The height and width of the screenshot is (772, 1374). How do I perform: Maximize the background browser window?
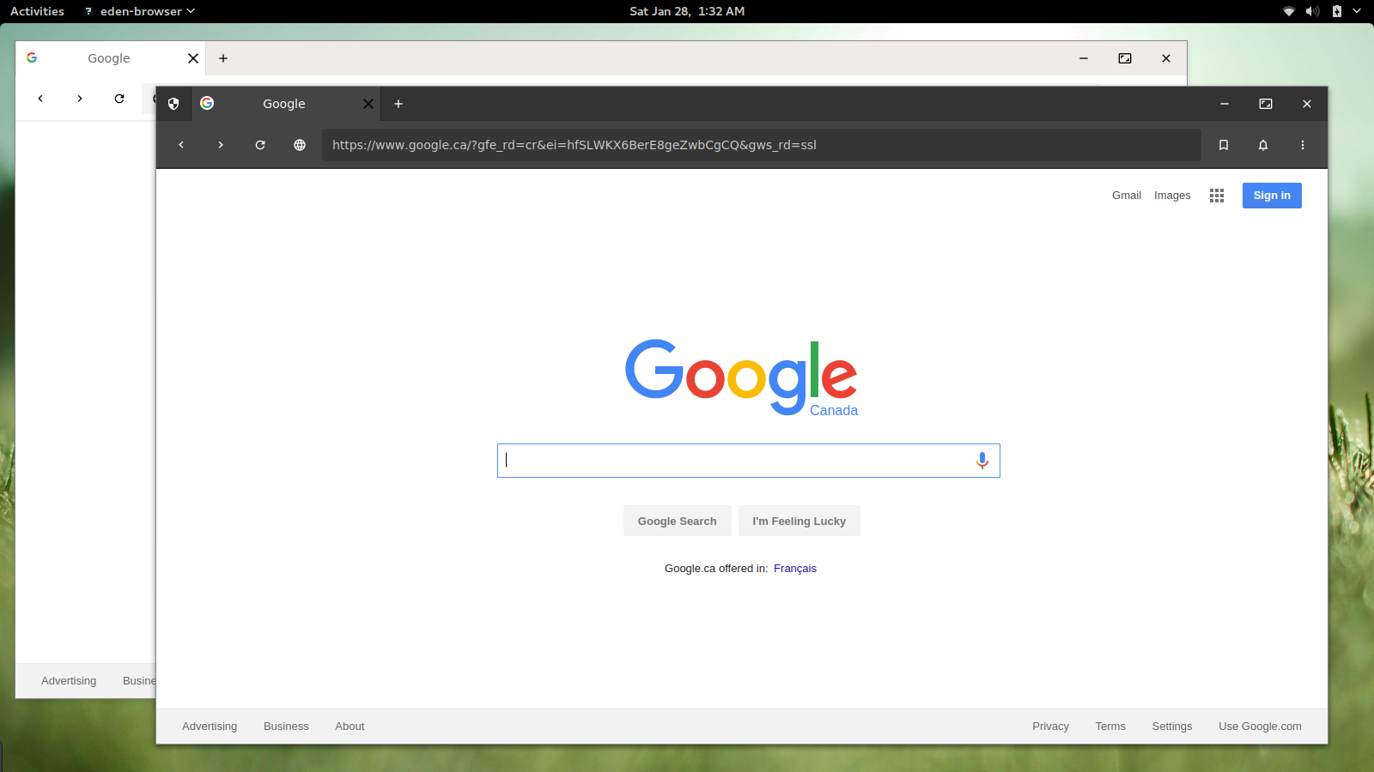pyautogui.click(x=1125, y=58)
